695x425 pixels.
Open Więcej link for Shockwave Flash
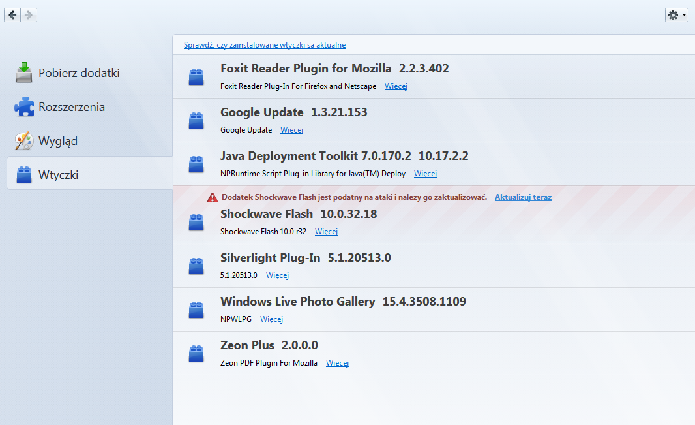[x=326, y=232]
